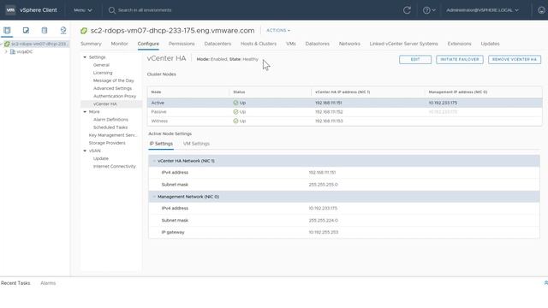This screenshot has width=548, height=308.
Task: Open the Networks tab
Action: click(349, 44)
